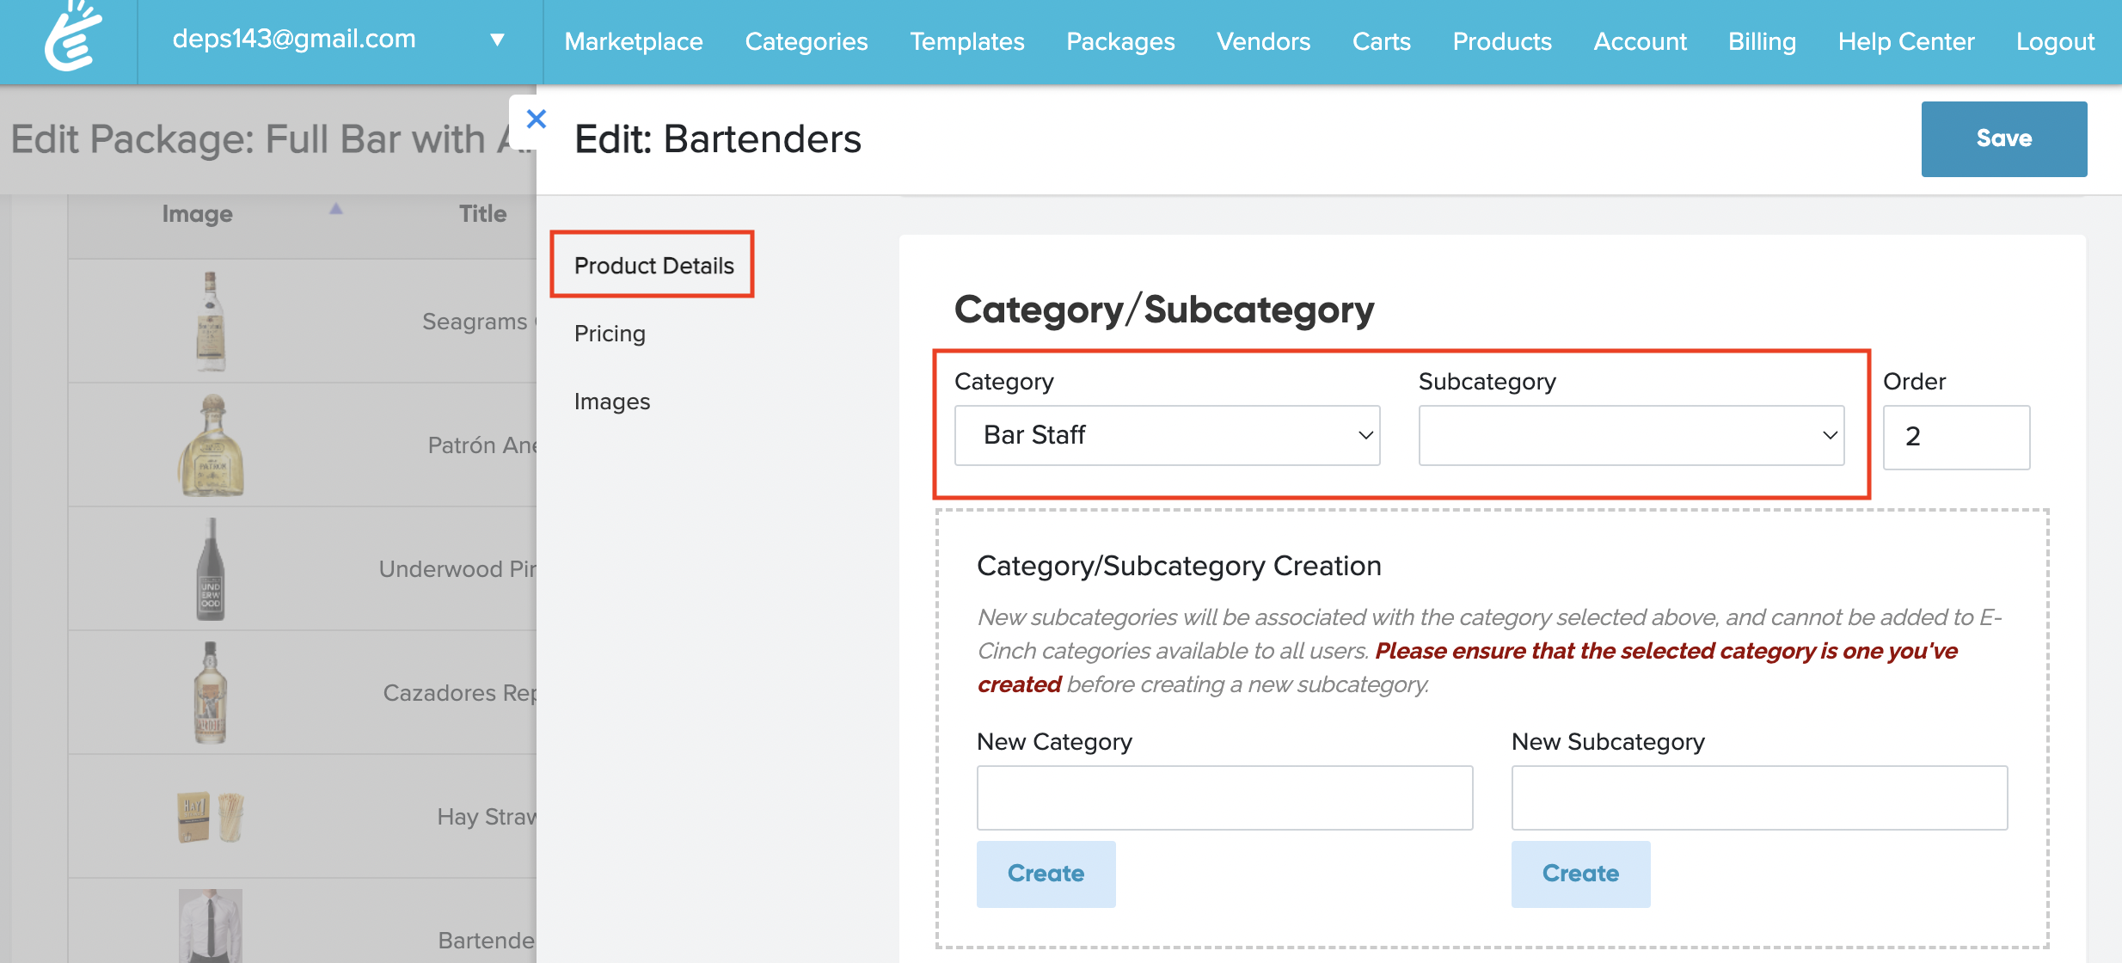Click the Cazadores Reposado bottle thumbnail
Screen dimensions: 2122x963
[x=211, y=693]
